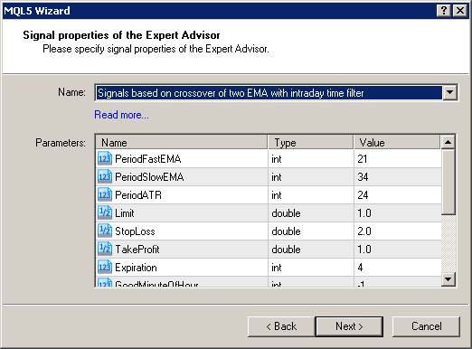Click the scrollbar up arrow in Parameters

pos(448,142)
